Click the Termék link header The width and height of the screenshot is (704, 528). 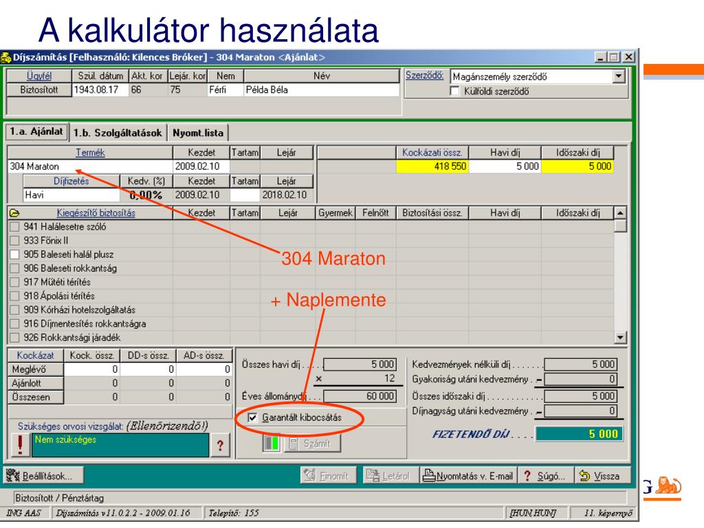pos(90,153)
